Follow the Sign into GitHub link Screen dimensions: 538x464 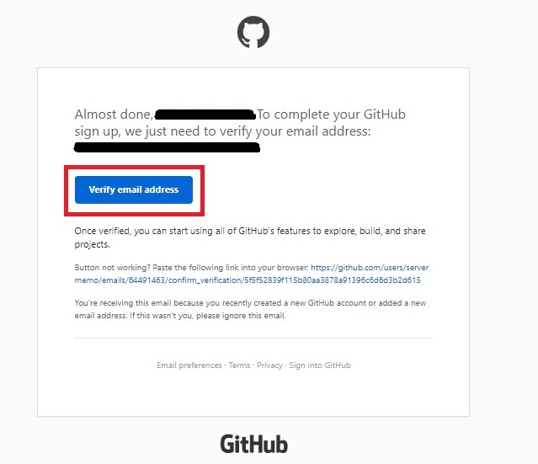320,365
